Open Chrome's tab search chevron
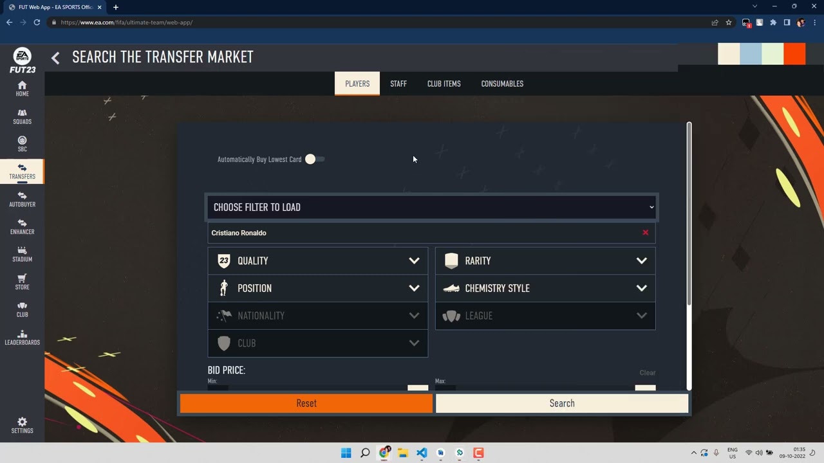This screenshot has width=824, height=463. (754, 6)
